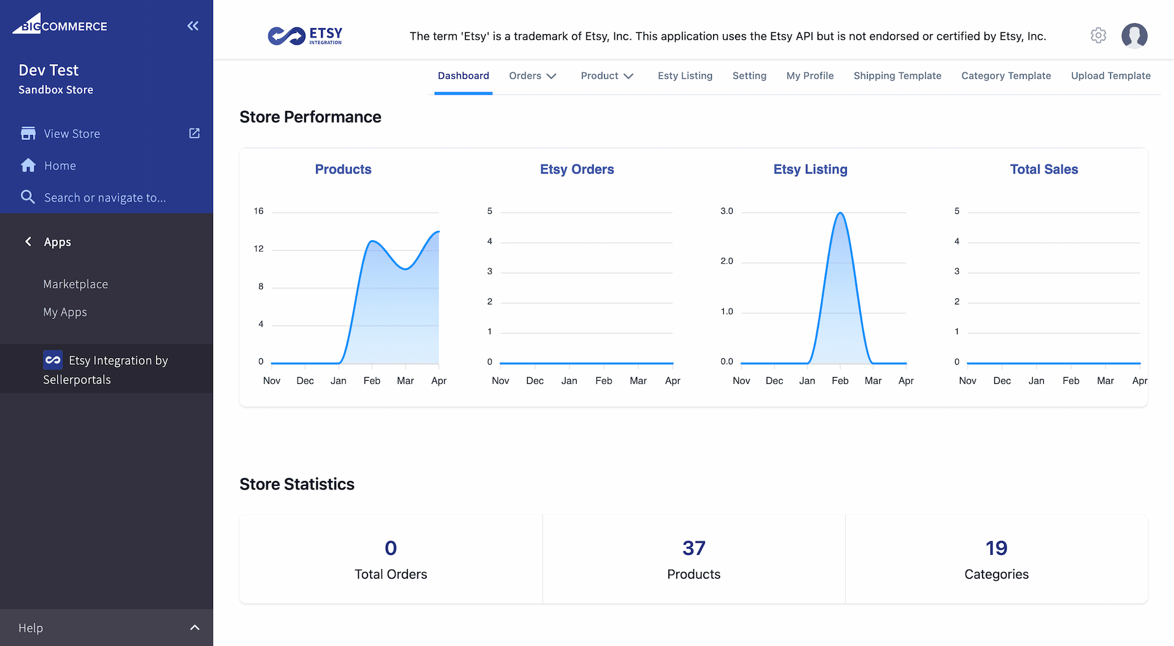1174x646 pixels.
Task: Open the Setting tab
Action: coord(750,76)
